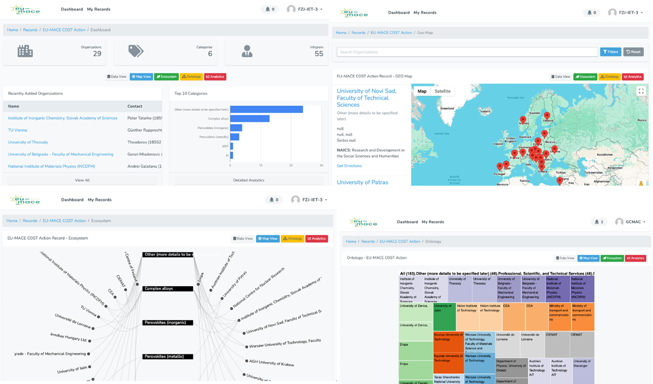Click Data View button in the Dashboard panel
The image size is (653, 384).
click(x=117, y=77)
